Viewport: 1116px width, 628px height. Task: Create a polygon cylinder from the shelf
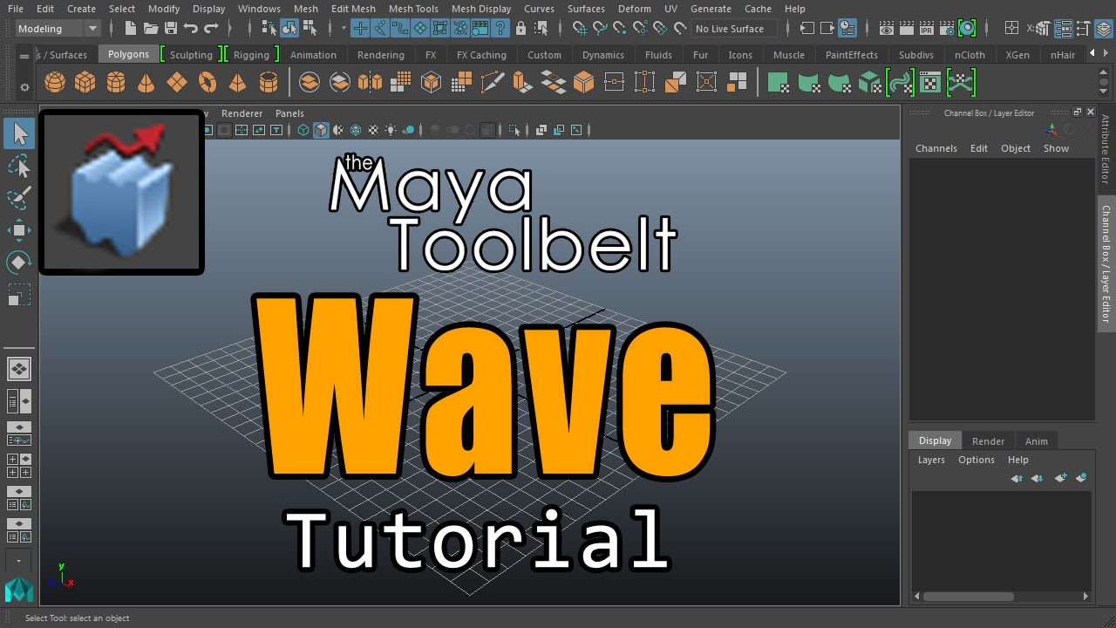click(115, 83)
